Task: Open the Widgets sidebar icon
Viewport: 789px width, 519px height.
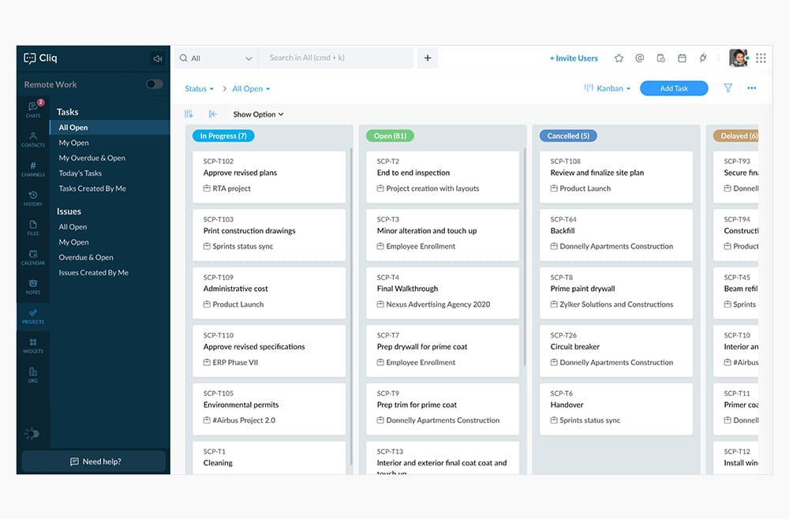Action: click(33, 345)
